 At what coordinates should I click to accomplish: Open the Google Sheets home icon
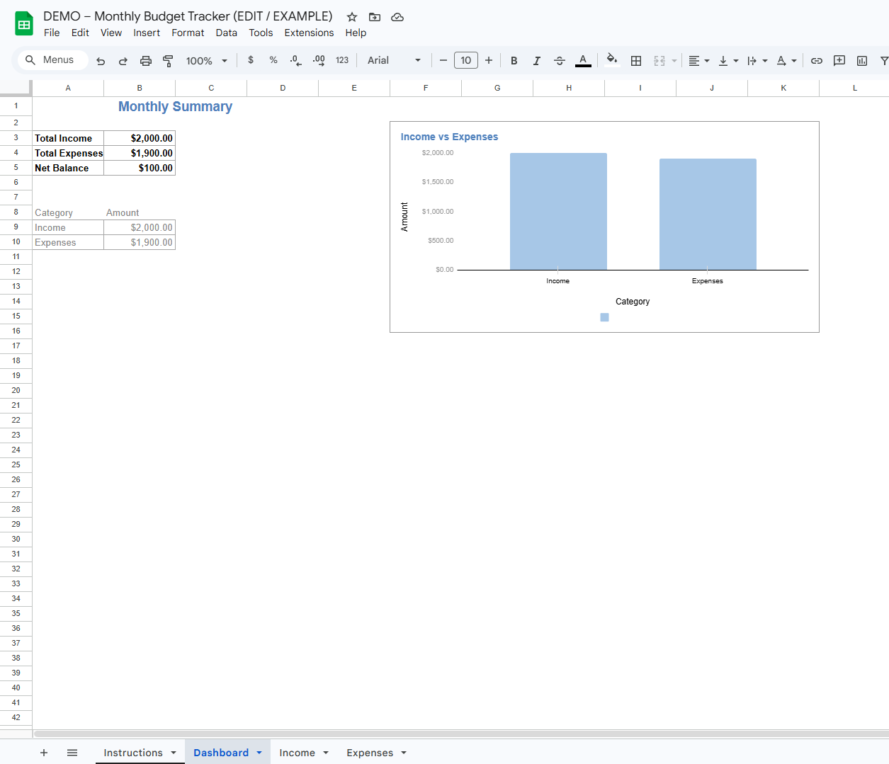[x=24, y=23]
